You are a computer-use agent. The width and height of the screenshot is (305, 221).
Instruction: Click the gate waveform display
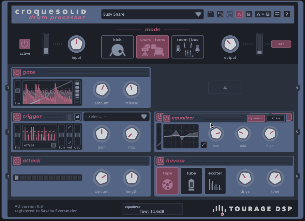pyautogui.click(x=48, y=92)
